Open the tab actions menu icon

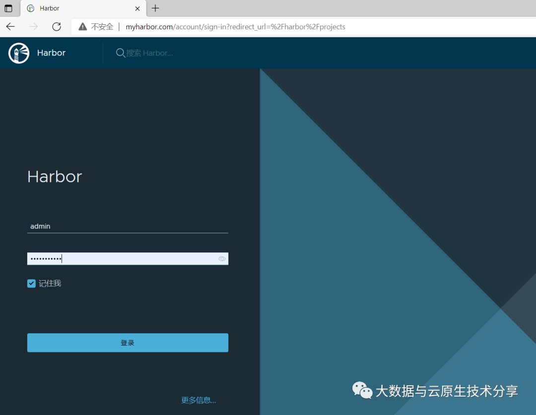click(8, 8)
